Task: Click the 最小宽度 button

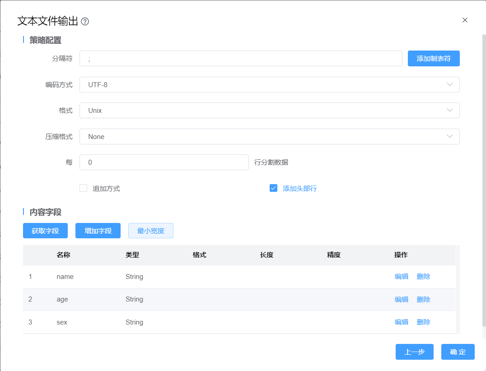Action: point(151,231)
